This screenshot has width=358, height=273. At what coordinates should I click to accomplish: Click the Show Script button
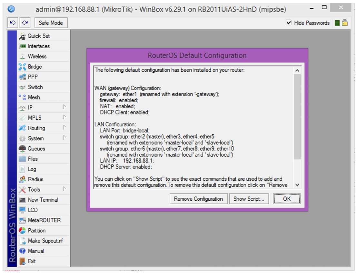coord(249,199)
